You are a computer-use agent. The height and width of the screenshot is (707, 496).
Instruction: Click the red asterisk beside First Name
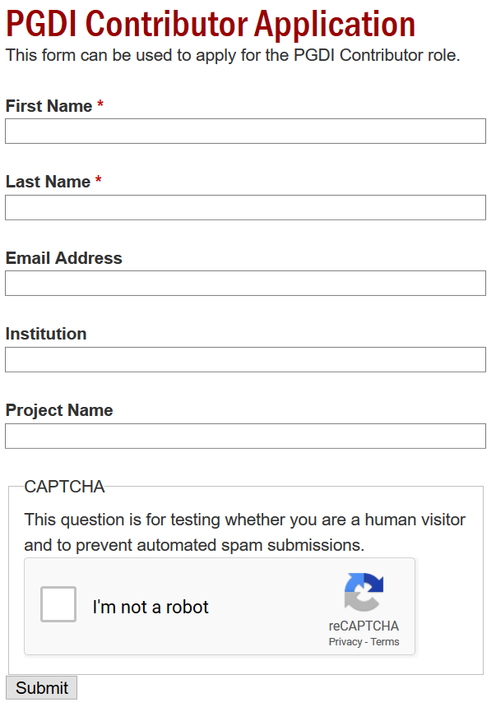coord(100,106)
